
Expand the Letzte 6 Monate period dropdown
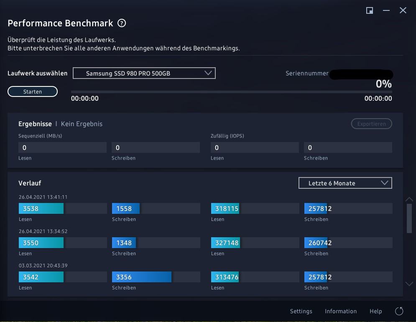[345, 183]
